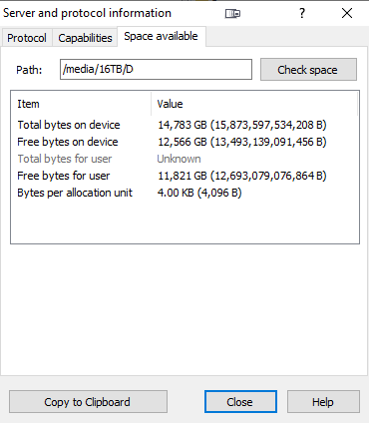Select the Bytes per allocation unit row
Screen dimensions: 369x423
(x=184, y=193)
